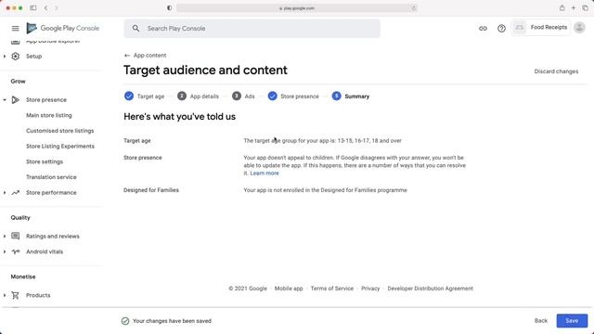Toggle the Safari sidebar button
The width and height of the screenshot is (594, 334).
click(33, 8)
